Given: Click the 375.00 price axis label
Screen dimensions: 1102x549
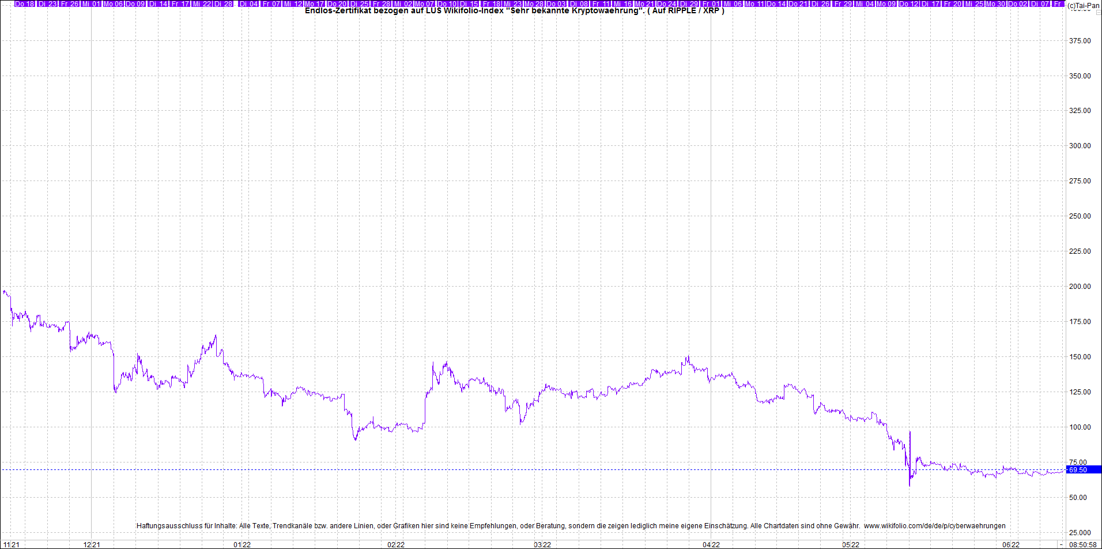Looking at the screenshot, I should (x=1080, y=41).
